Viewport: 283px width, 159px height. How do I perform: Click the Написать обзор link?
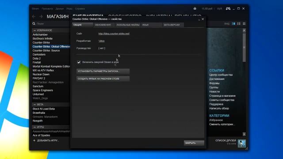pyautogui.click(x=219, y=108)
